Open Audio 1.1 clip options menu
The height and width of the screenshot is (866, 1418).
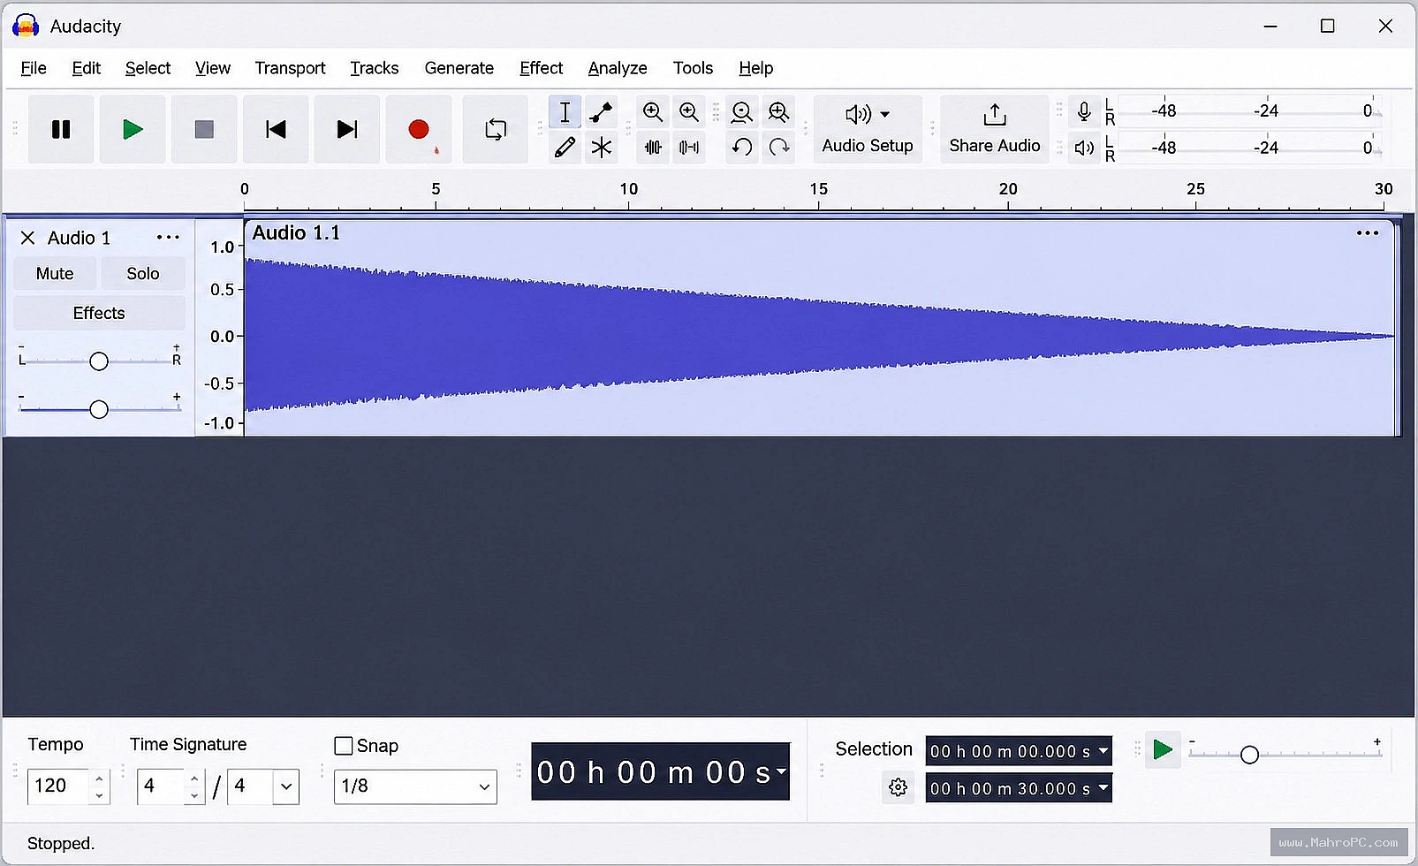point(1368,233)
